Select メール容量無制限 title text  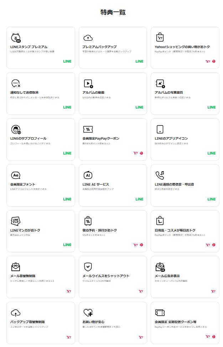(x=23, y=276)
